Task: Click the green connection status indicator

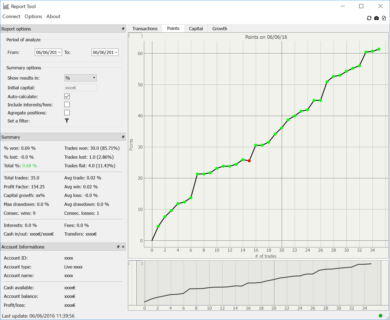Action: tap(381, 316)
